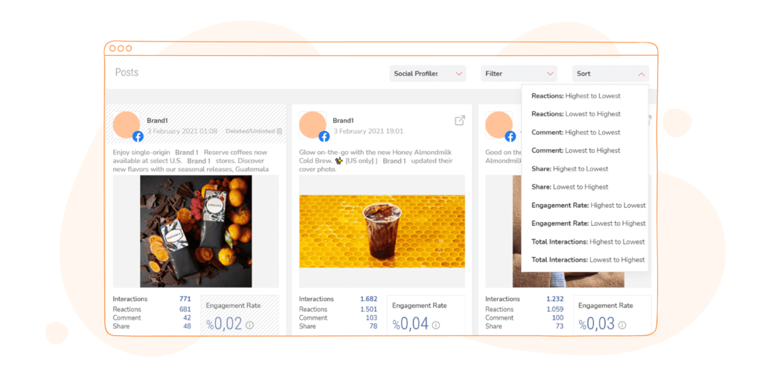Click Interactions value 771

[x=185, y=300]
